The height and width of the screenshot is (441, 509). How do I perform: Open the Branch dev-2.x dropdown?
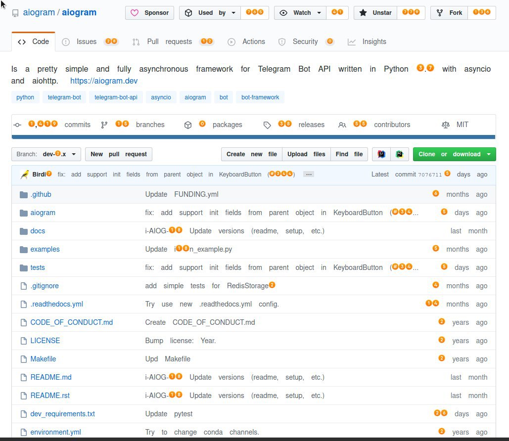tap(46, 154)
